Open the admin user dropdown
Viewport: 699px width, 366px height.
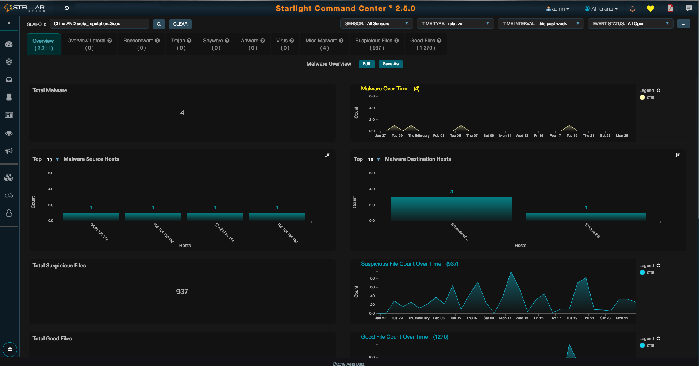tap(557, 9)
